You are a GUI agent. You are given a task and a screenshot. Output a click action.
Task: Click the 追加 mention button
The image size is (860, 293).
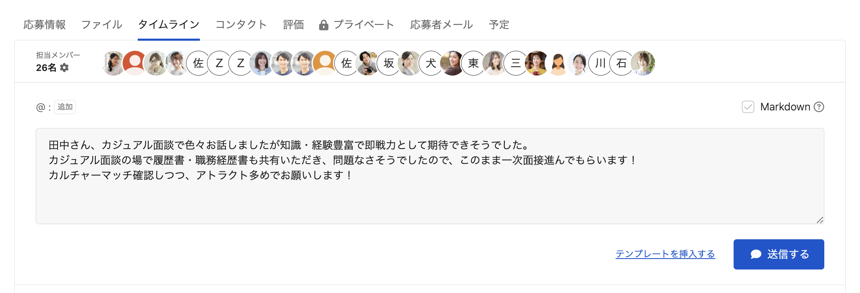(65, 107)
